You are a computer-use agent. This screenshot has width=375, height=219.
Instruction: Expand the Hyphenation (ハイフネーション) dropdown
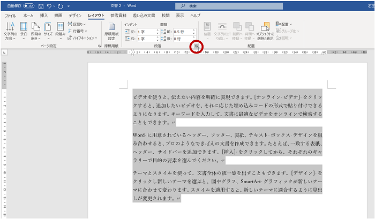pos(83,38)
